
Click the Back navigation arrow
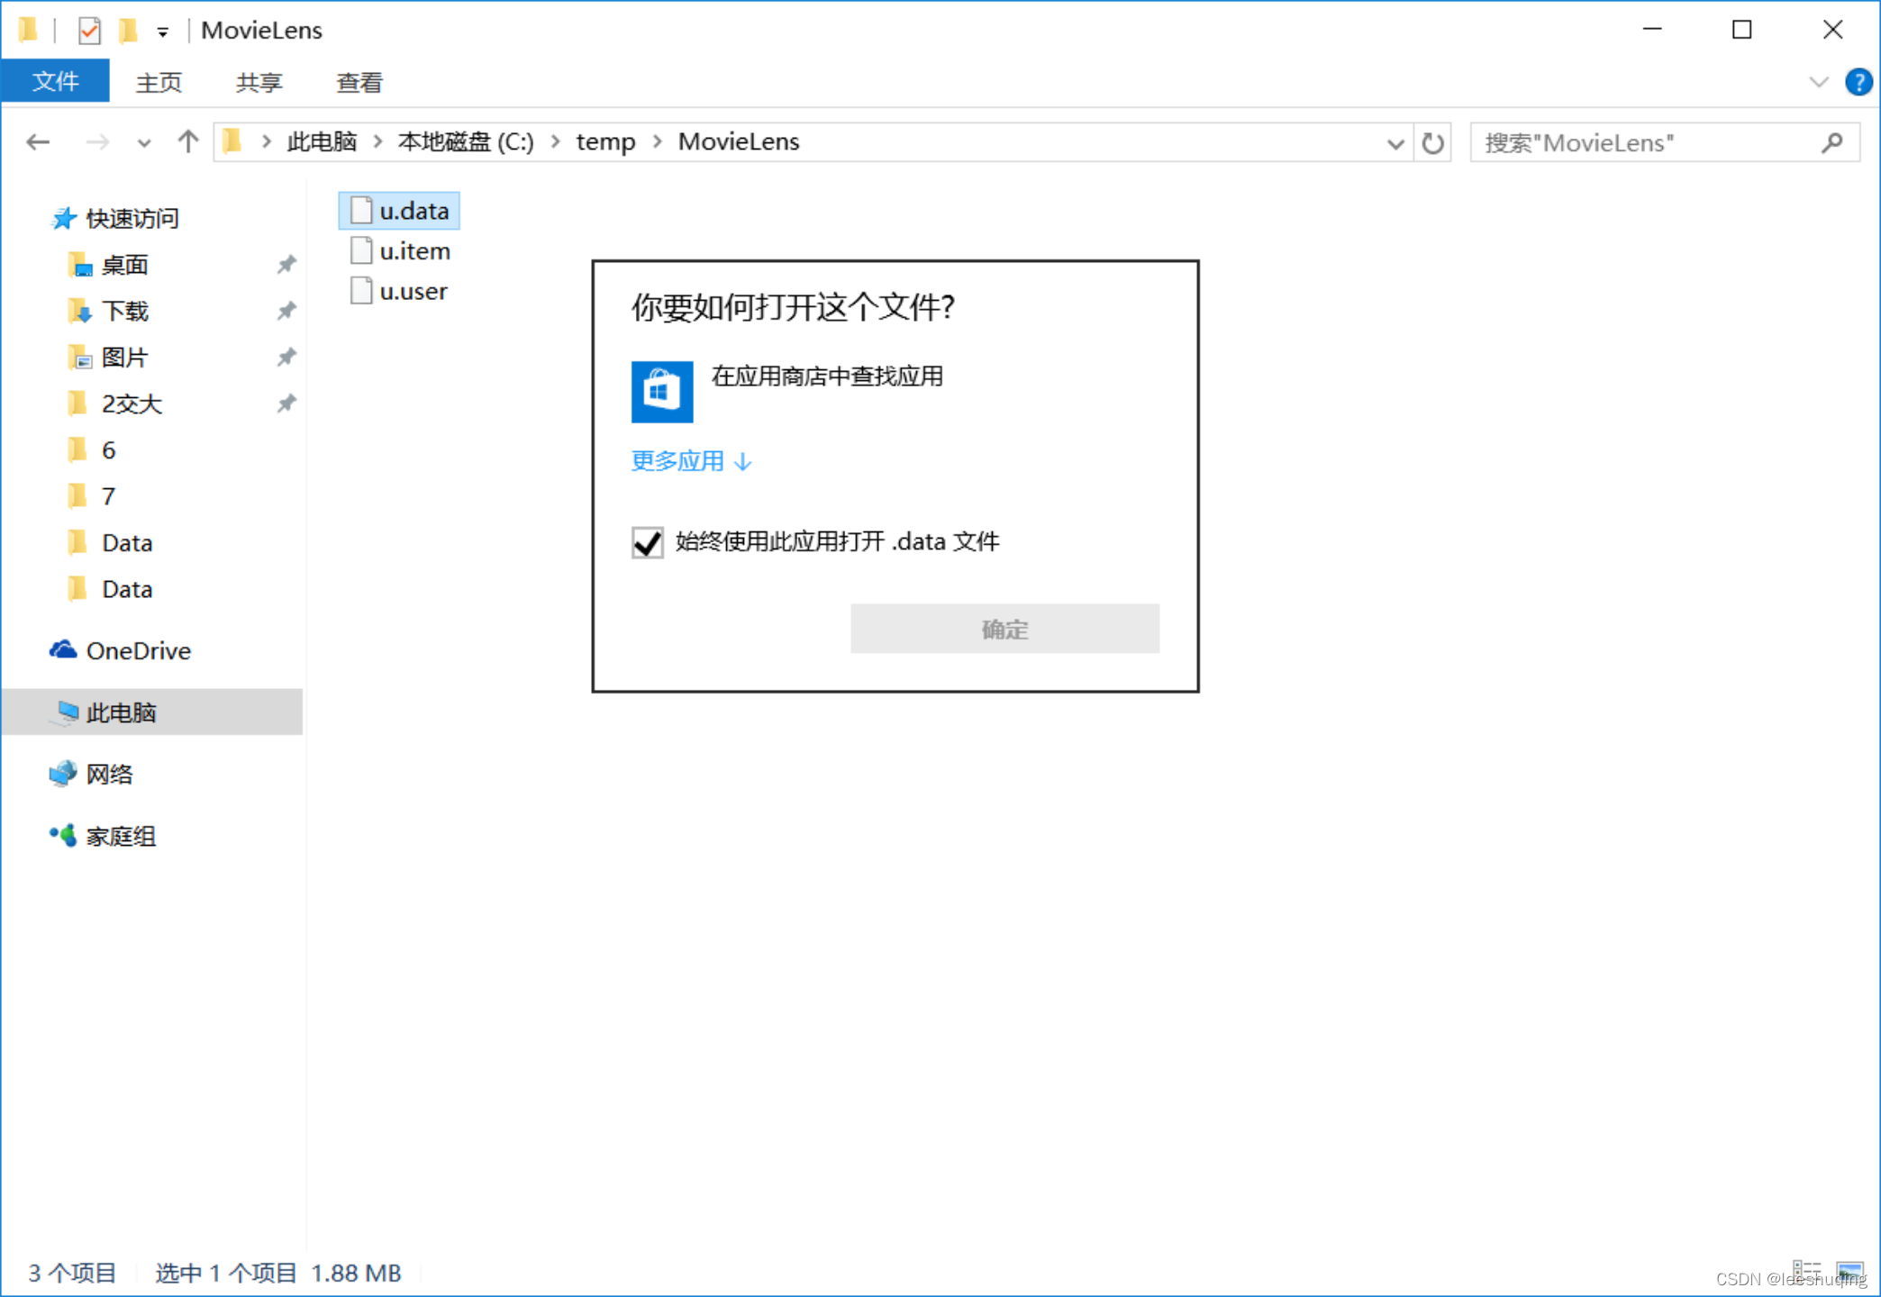pyautogui.click(x=38, y=142)
